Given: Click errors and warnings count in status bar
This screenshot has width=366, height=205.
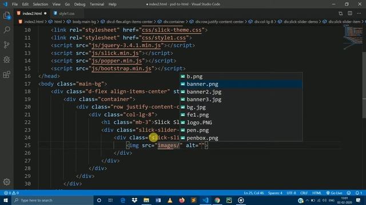Looking at the screenshot, I should click(x=11, y=193).
